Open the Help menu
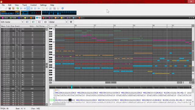 pyautogui.click(x=52, y=5)
